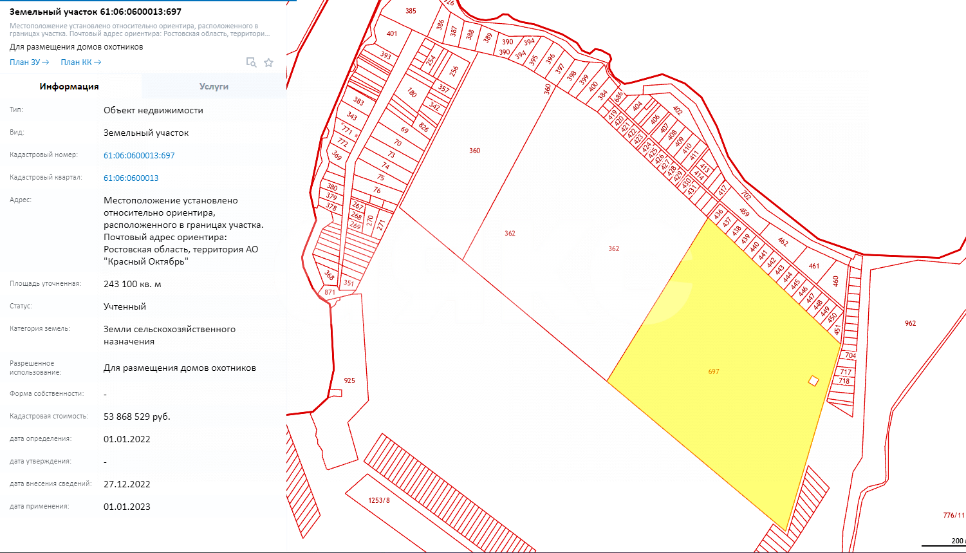The image size is (966, 553).
Task: Select parcel 461 on the map
Action: click(x=814, y=266)
